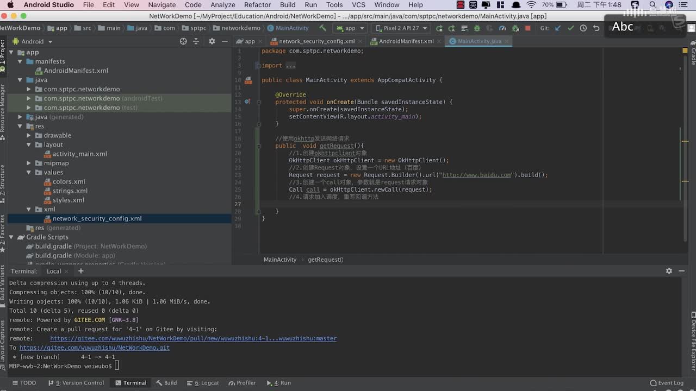Click the second Apply Changes toolbar icon

point(451,28)
